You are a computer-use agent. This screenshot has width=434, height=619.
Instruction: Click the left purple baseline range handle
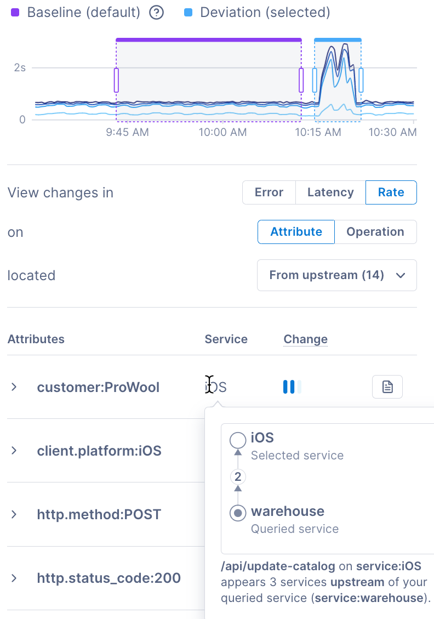click(116, 80)
